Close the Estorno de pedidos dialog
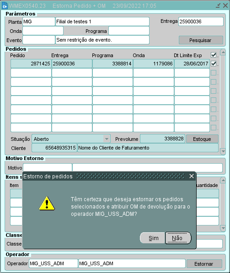The image size is (230, 273). point(192,176)
